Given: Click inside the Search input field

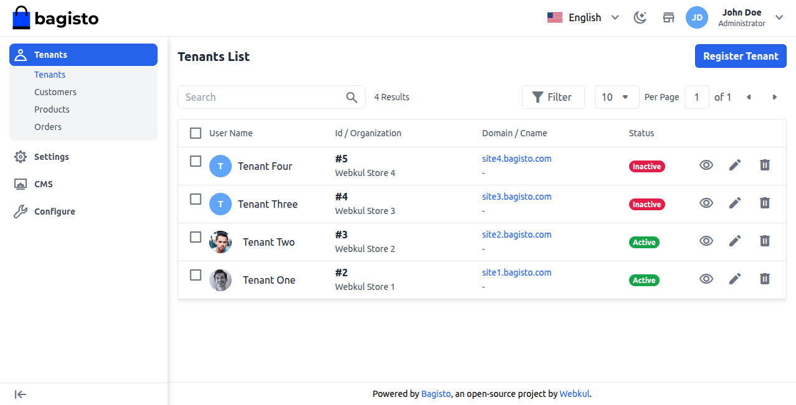Looking at the screenshot, I should point(262,97).
